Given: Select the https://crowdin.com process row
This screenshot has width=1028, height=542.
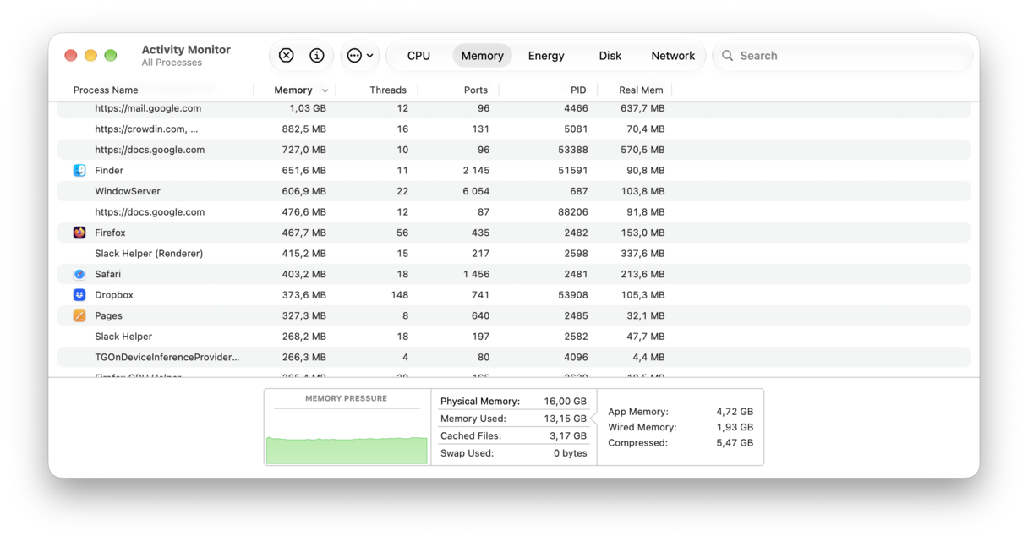Looking at the screenshot, I should tap(514, 129).
